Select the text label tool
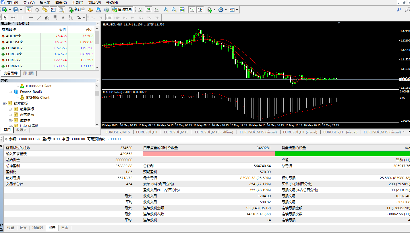 pyautogui.click(x=63, y=17)
